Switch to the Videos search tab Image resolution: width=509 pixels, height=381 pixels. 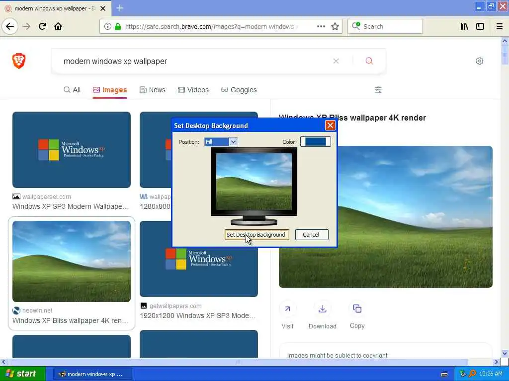pos(193,90)
